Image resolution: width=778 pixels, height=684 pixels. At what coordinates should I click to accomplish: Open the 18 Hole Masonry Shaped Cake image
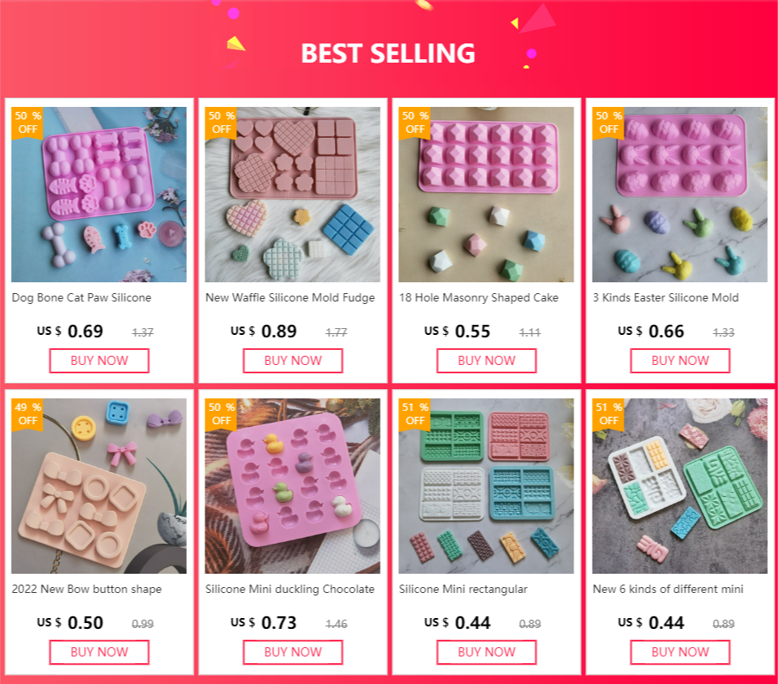(x=486, y=195)
